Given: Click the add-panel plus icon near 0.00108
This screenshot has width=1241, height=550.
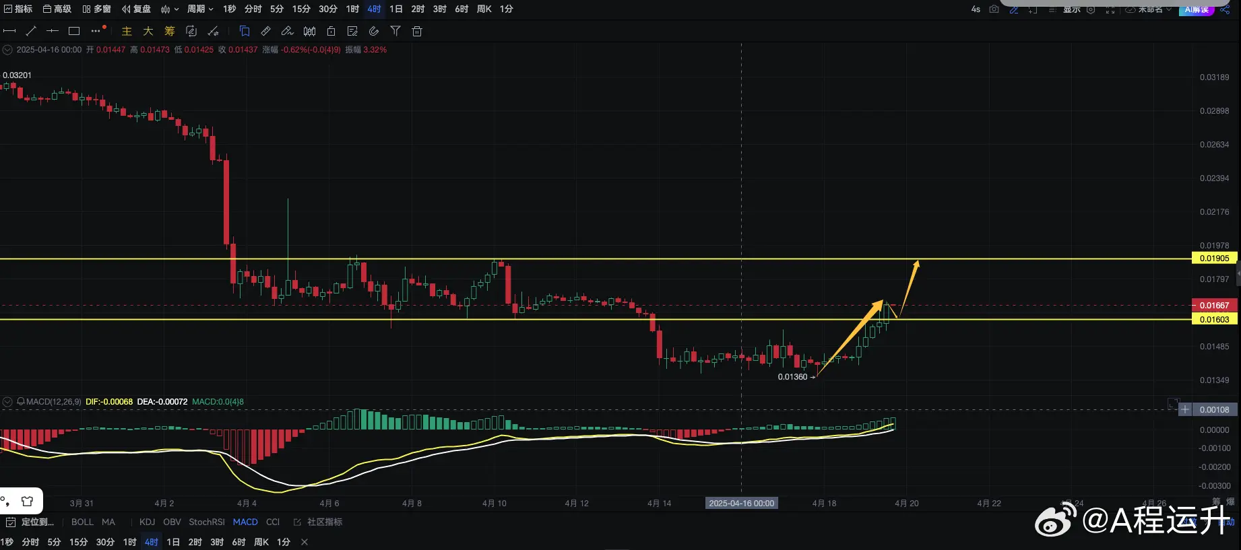Looking at the screenshot, I should (1185, 409).
